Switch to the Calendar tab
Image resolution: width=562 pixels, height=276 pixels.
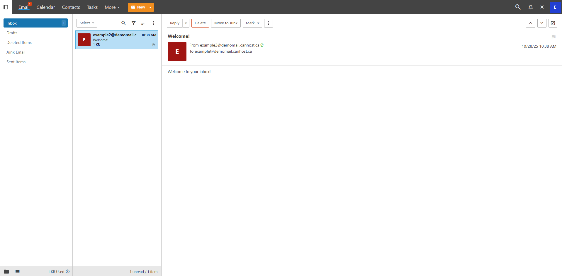[x=46, y=7]
